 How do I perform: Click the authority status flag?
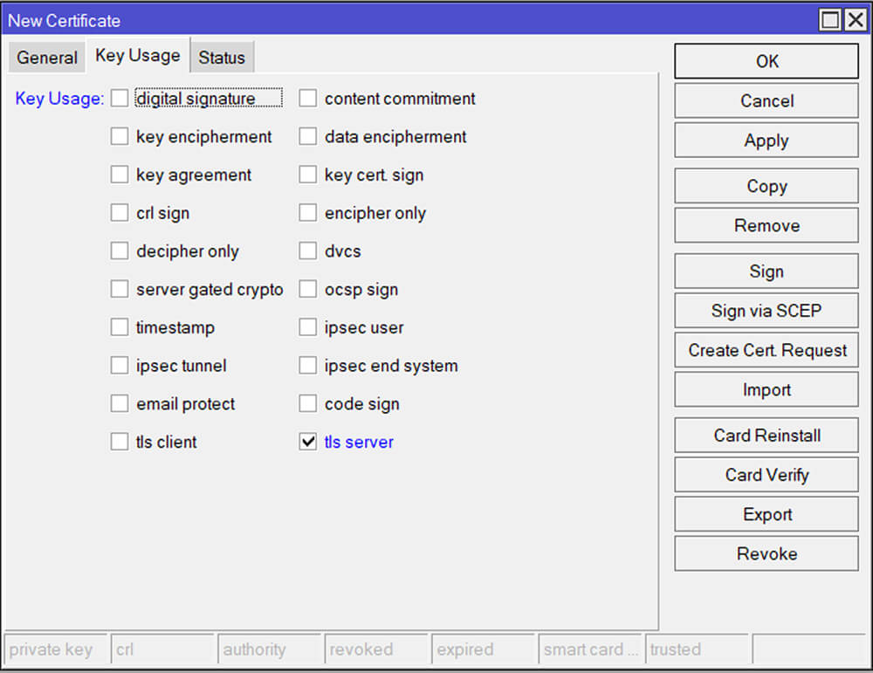pyautogui.click(x=270, y=649)
